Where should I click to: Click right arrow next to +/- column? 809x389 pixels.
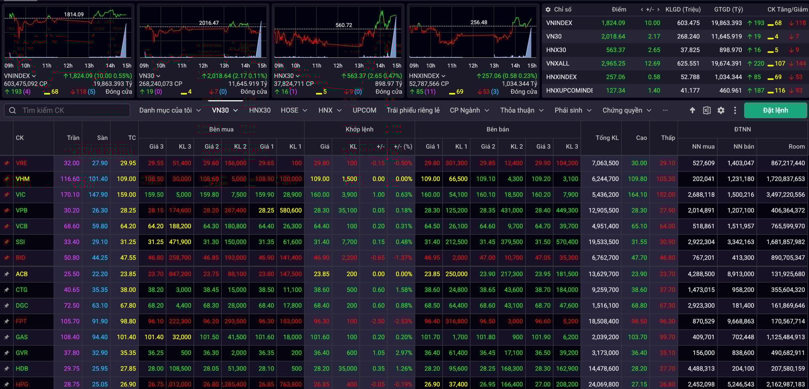point(658,9)
